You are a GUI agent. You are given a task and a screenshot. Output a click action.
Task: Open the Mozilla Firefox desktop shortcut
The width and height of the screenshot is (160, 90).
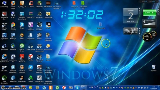click(x=13, y=5)
